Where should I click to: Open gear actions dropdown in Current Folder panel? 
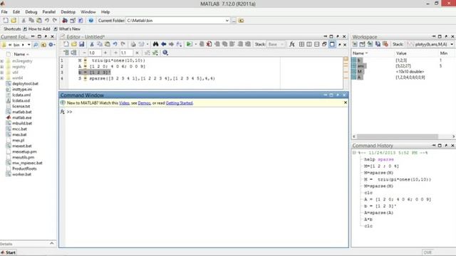(x=52, y=45)
